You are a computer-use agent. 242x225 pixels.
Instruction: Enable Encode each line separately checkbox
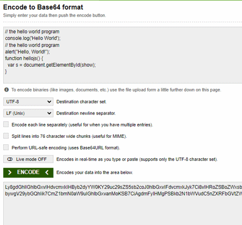click(6, 124)
